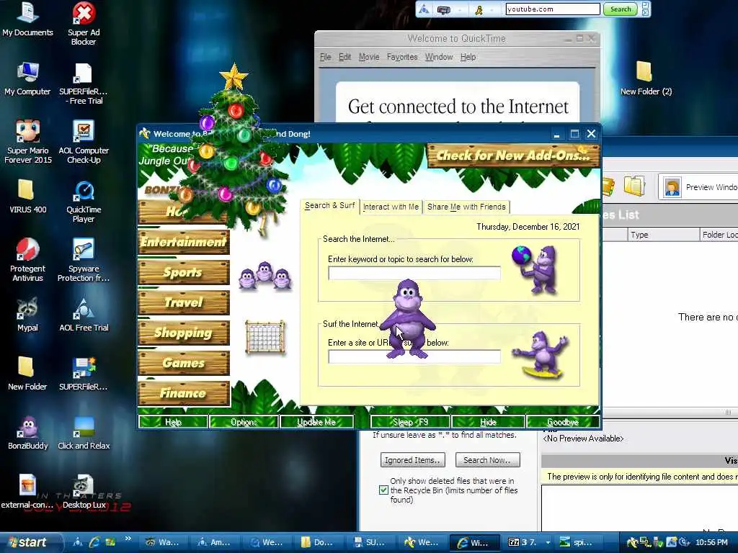Open the bamboo calendar icon in BonziBuddy

(265, 337)
